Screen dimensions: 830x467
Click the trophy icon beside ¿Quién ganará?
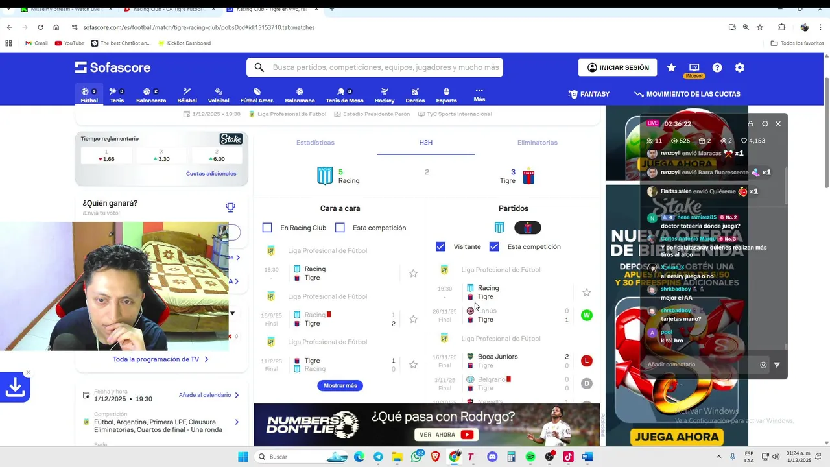pyautogui.click(x=230, y=208)
